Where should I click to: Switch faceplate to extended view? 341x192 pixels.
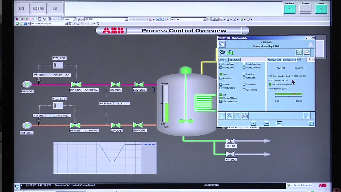[x=279, y=123]
